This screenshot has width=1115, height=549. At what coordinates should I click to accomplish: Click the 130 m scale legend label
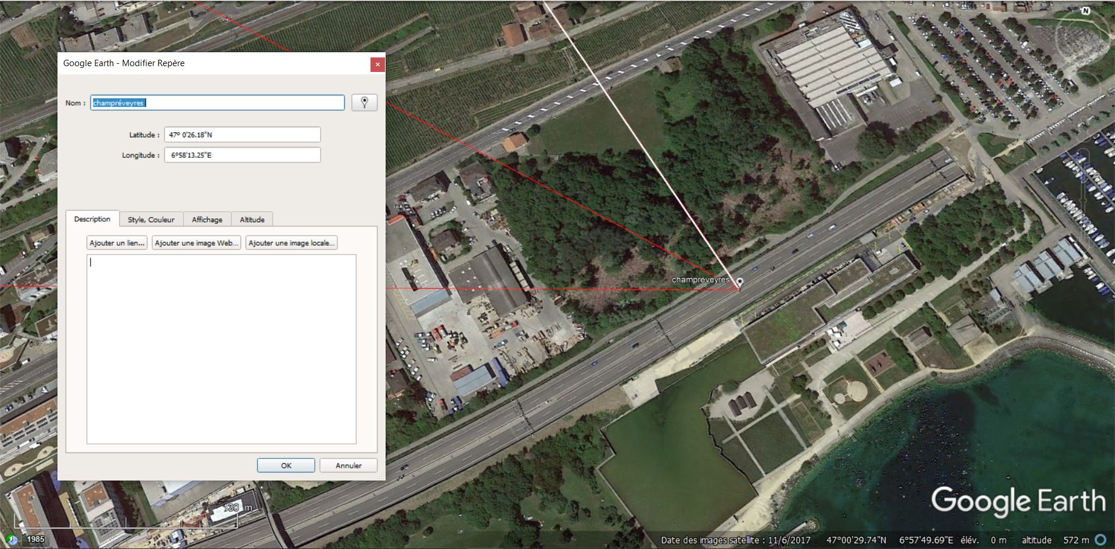[x=239, y=508]
